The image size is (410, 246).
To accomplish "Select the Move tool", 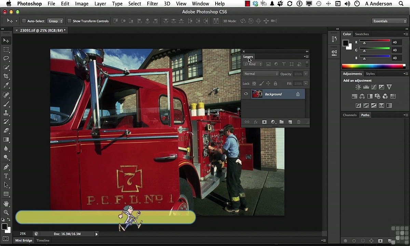I will (6, 41).
